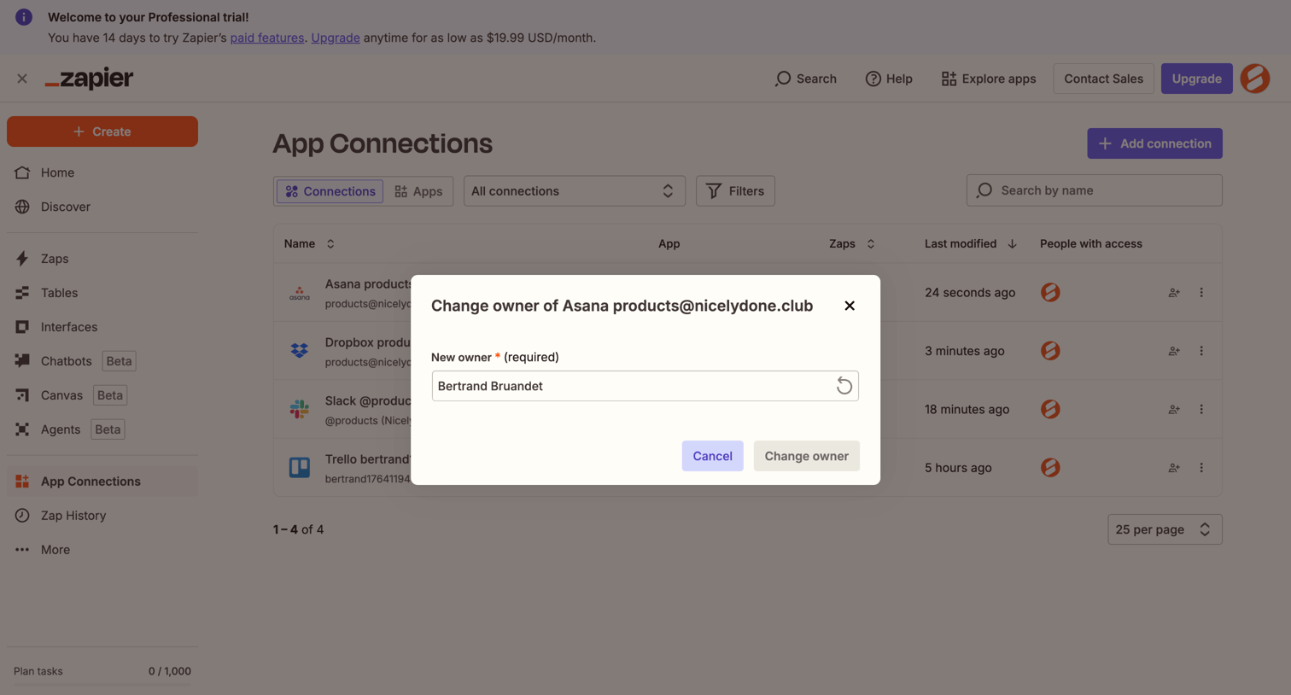Close the Change owner dialog

click(849, 306)
